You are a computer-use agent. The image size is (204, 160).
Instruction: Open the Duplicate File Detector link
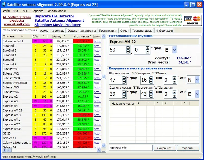54,16
